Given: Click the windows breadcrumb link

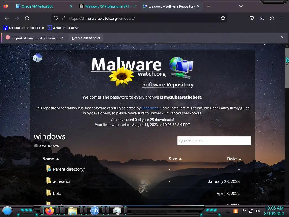Looking at the screenshot, I should [x=51, y=146].
